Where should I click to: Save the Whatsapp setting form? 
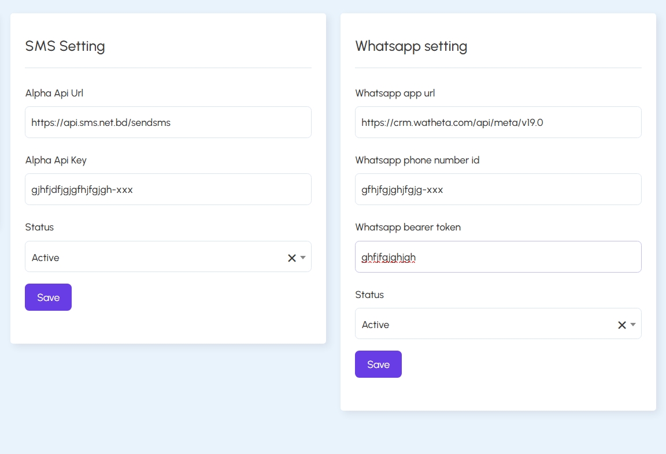coord(378,364)
